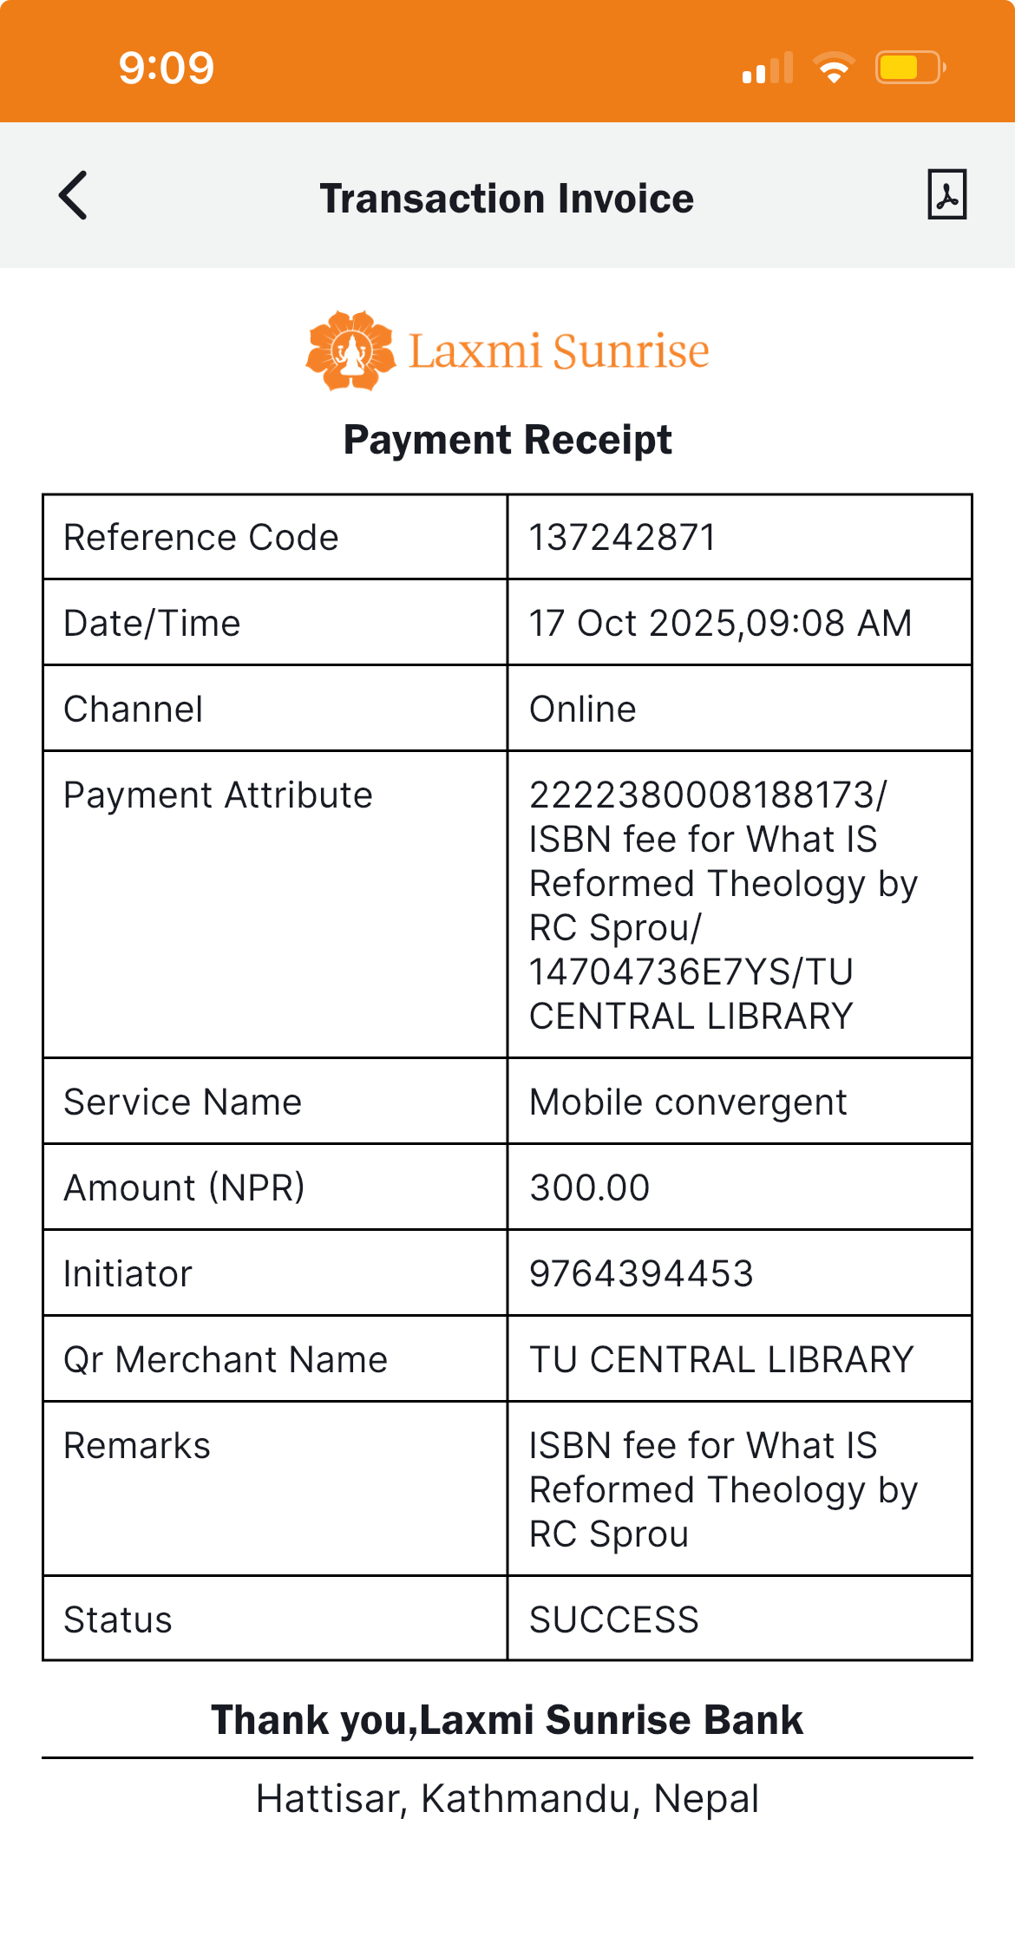Tap the Remarks ISBN fee text
This screenshot has width=1015, height=1956.
point(722,1489)
